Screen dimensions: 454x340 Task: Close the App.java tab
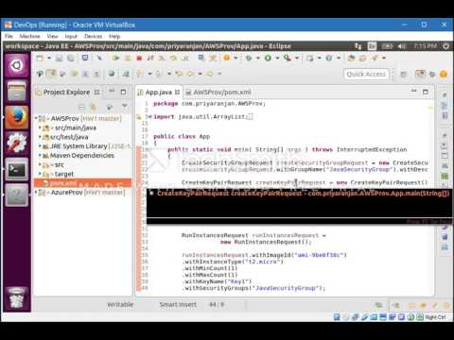[177, 92]
